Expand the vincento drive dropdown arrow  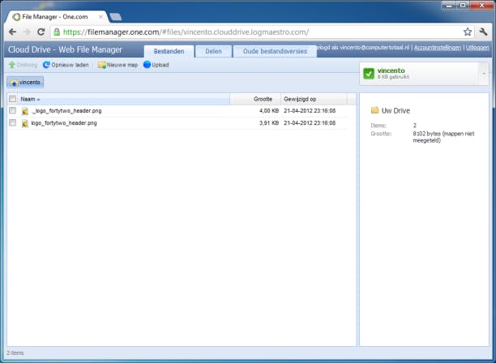point(484,74)
